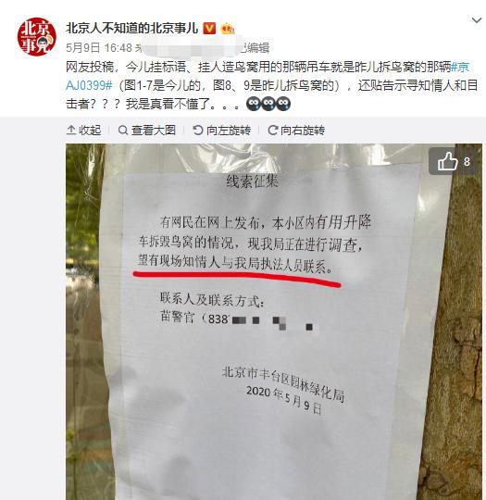Screen dimensions: 486x500
Task: Click the 收起 upward arrow icon
Action: point(70,131)
